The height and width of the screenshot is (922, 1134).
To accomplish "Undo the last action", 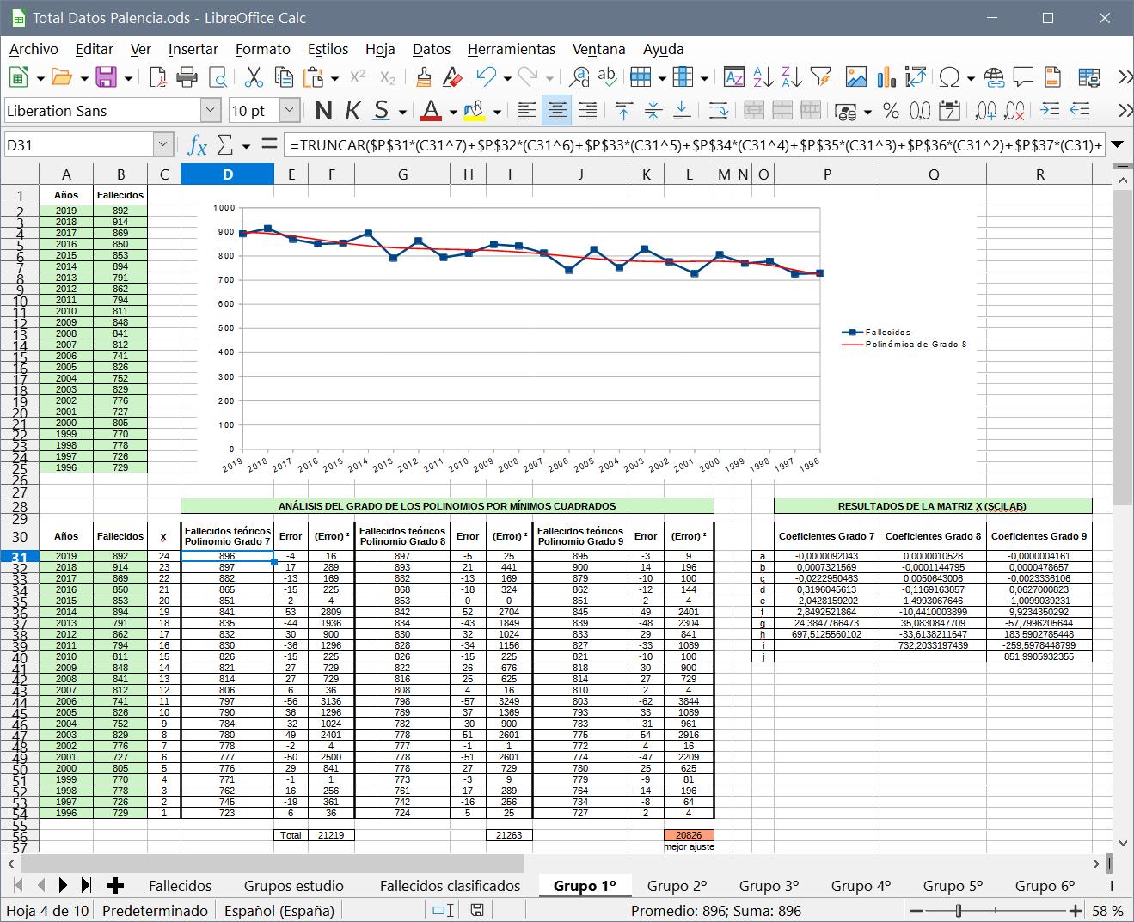I will pyautogui.click(x=487, y=78).
